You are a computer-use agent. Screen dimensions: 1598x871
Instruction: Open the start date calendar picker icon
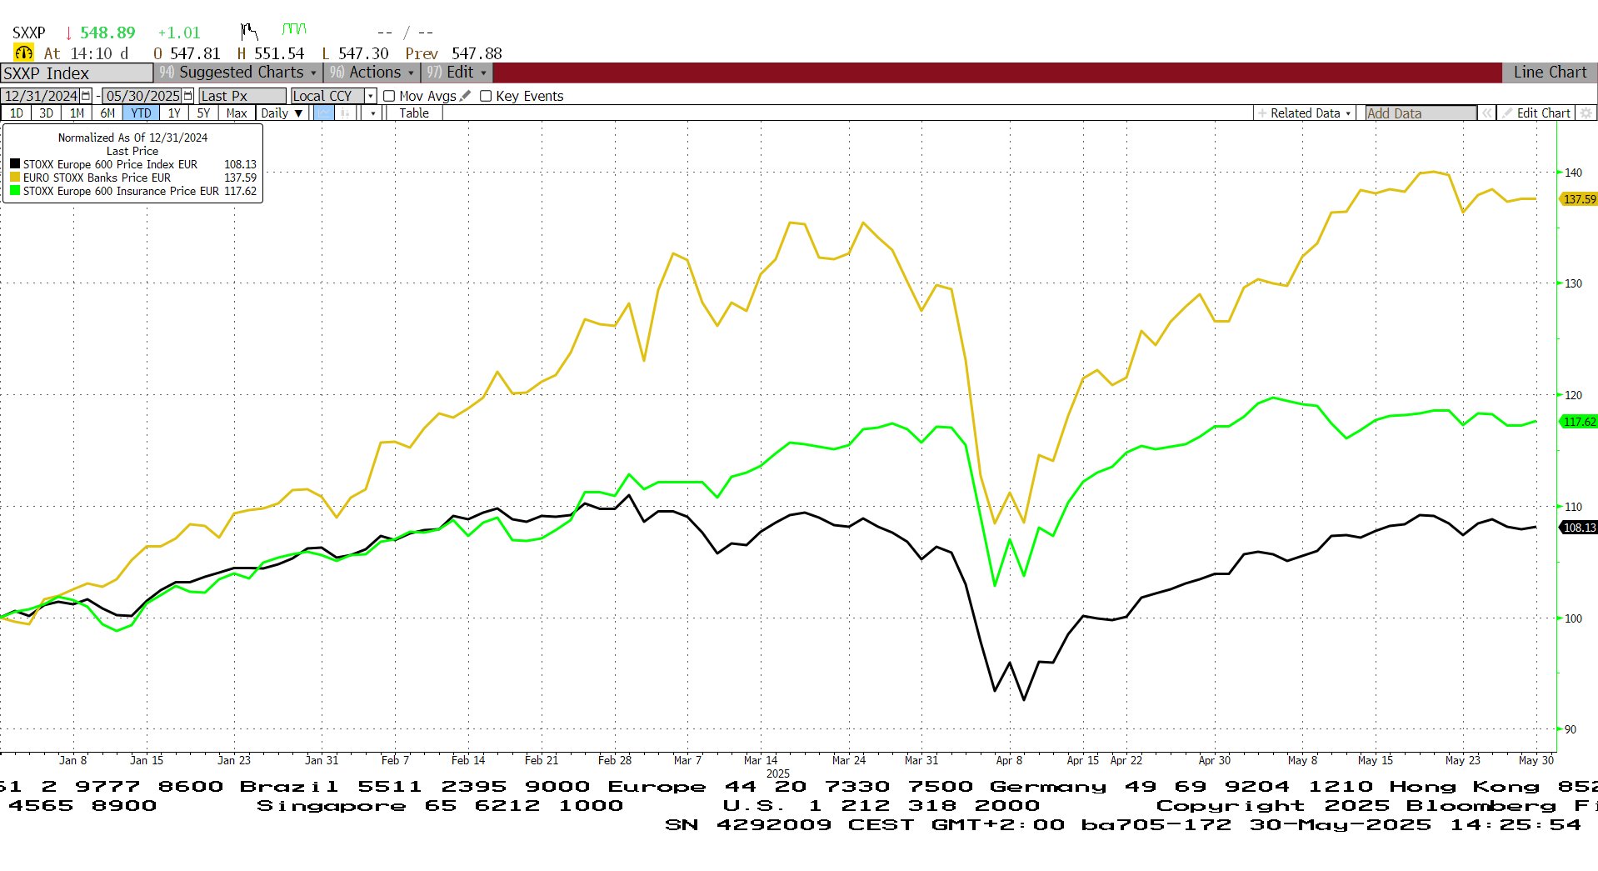pyautogui.click(x=85, y=96)
